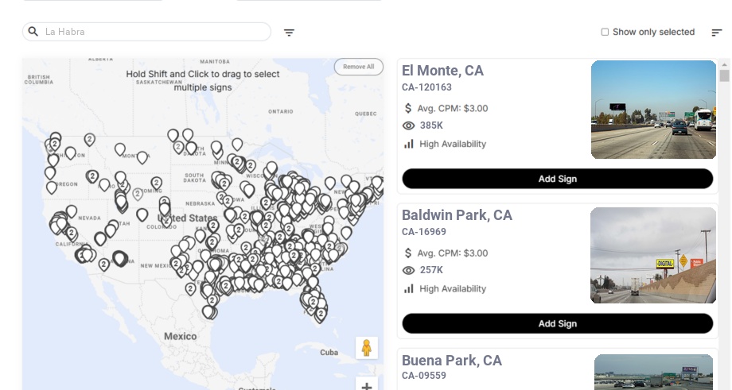Click El Monte impressions eye icon
Viewport: 732px width, 390px height.
pos(409,125)
